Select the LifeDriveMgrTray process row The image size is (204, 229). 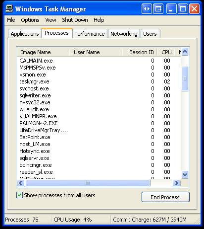click(x=99, y=130)
